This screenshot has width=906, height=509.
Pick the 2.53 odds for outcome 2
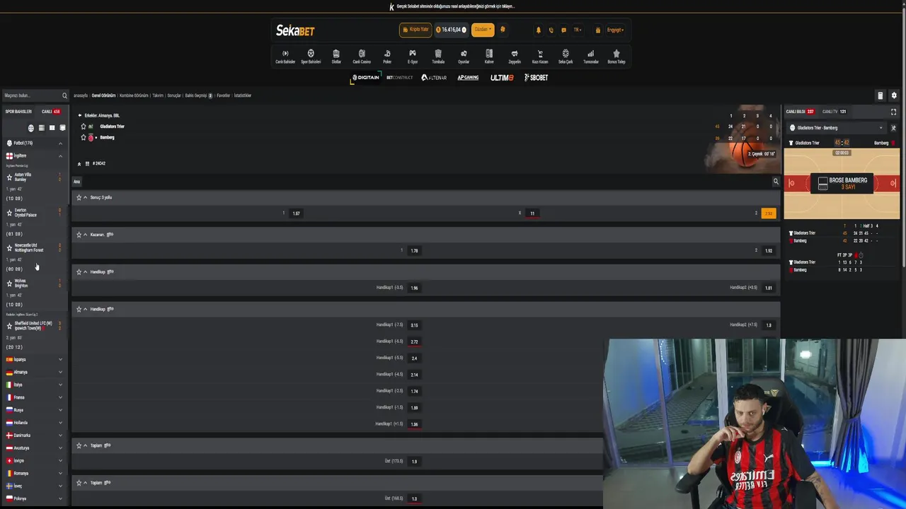[768, 213]
